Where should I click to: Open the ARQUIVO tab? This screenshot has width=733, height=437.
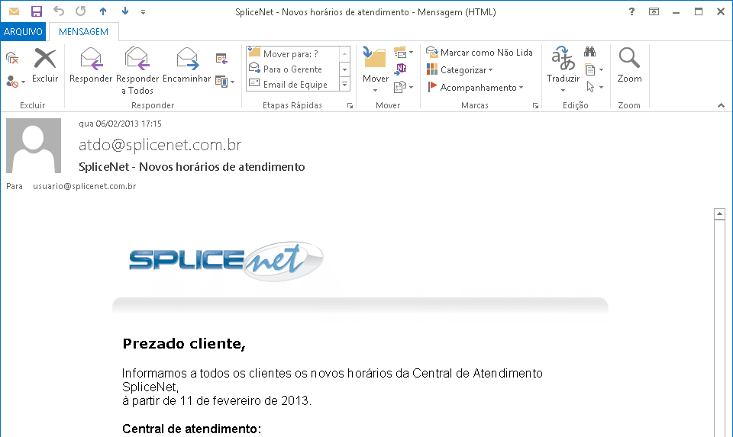[x=23, y=32]
